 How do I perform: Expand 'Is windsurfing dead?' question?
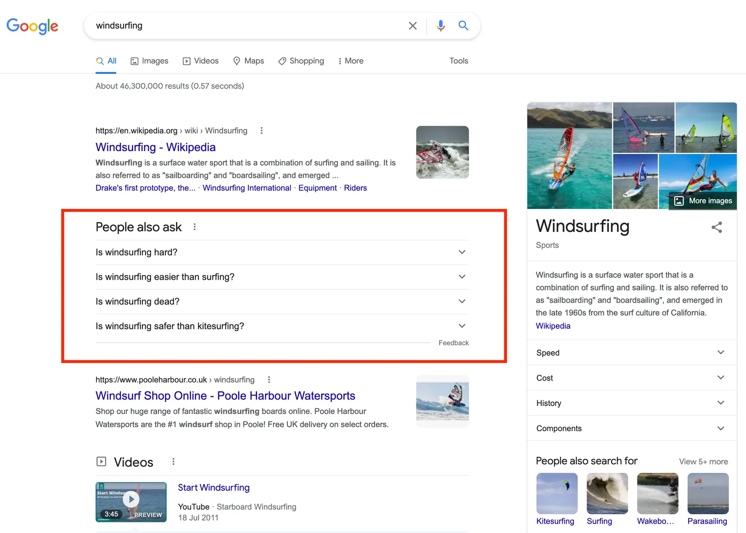pyautogui.click(x=282, y=302)
